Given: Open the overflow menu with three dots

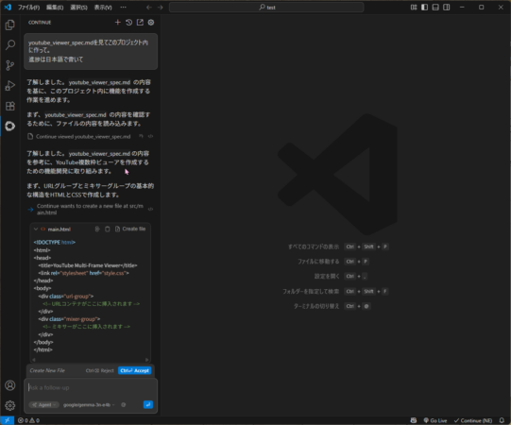Looking at the screenshot, I should point(123,8).
